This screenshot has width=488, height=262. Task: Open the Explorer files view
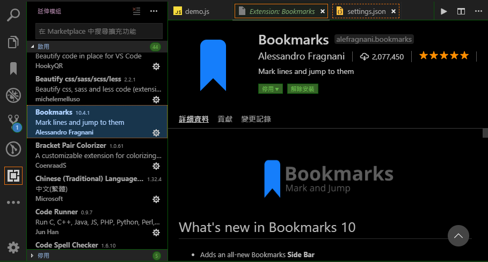(x=13, y=42)
